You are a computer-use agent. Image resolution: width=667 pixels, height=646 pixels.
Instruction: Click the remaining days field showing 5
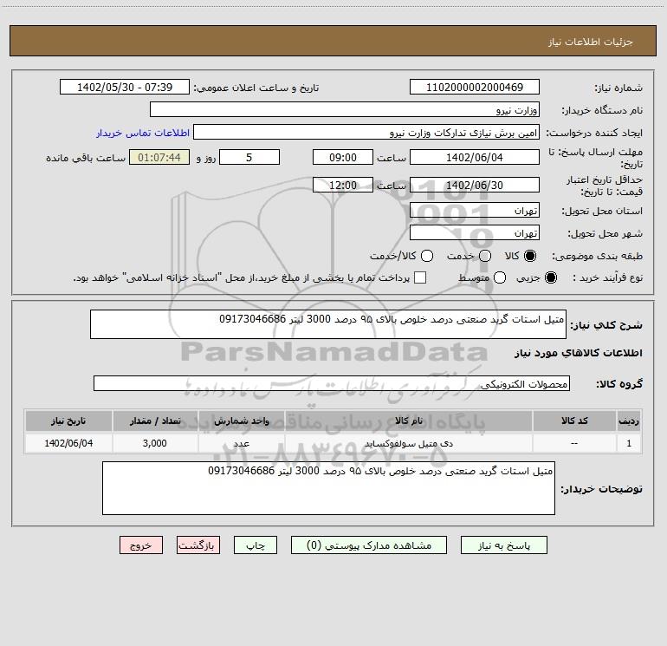[x=249, y=157]
